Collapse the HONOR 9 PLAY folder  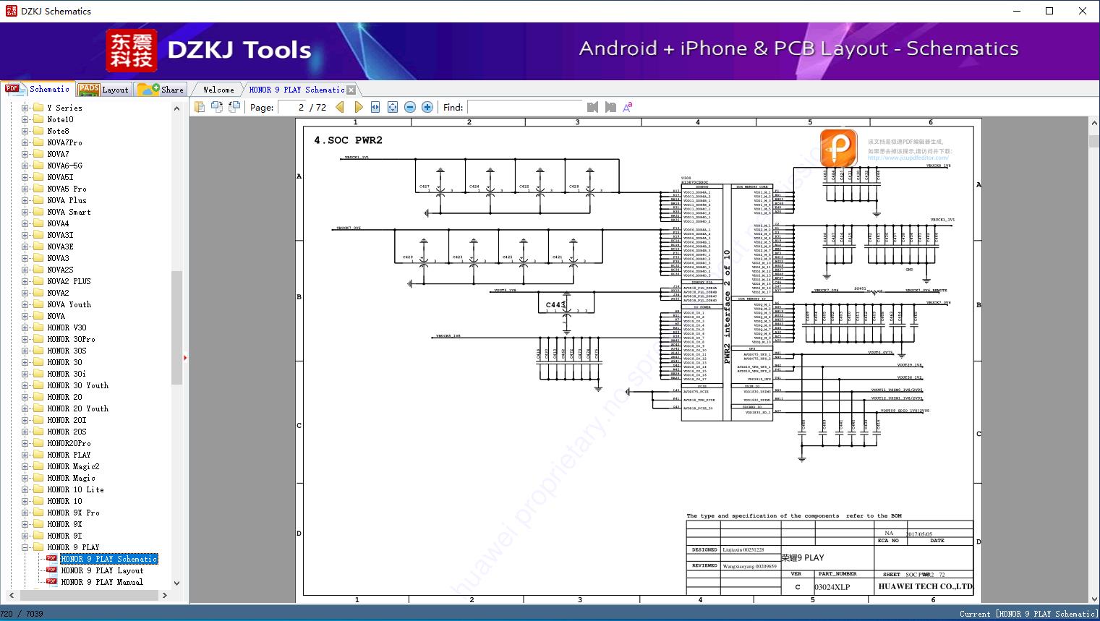coord(25,547)
